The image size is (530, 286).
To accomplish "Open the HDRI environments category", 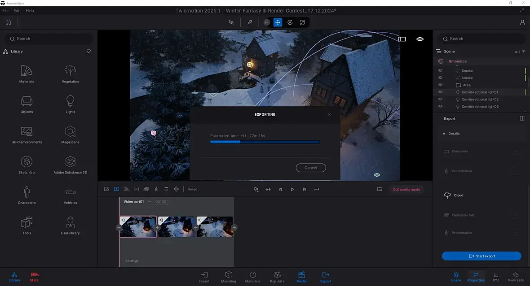I will 26,134.
